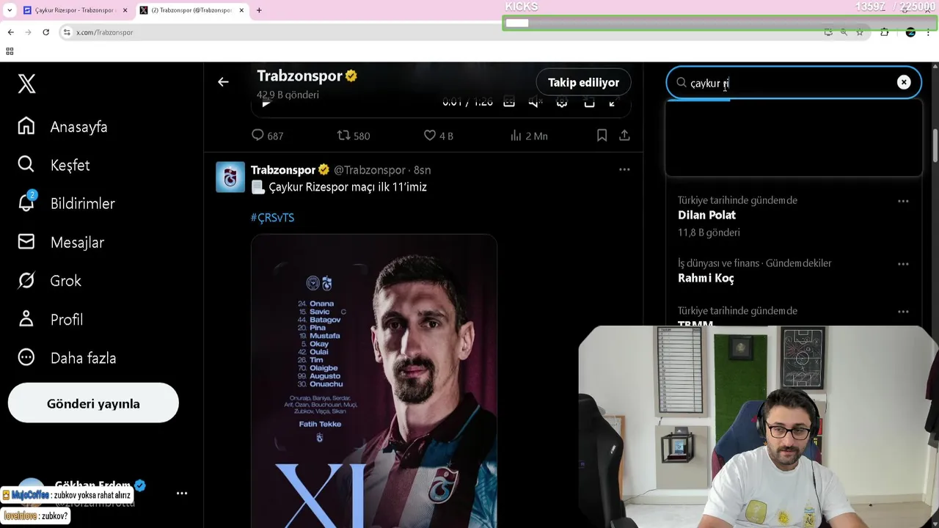Expand the video to fullscreen
The image size is (939, 528).
[x=613, y=103]
